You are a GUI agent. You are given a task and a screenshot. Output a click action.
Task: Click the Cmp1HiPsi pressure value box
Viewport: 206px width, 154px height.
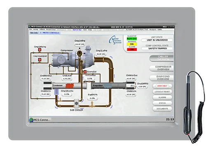click(x=80, y=44)
